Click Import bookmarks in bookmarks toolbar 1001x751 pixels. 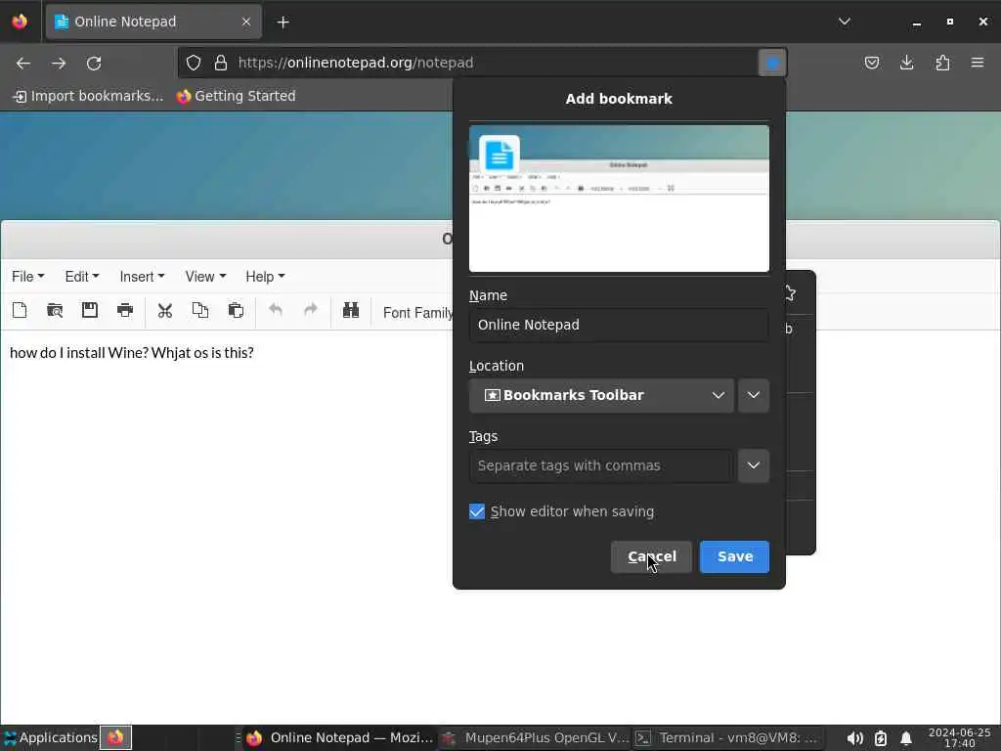tap(88, 96)
